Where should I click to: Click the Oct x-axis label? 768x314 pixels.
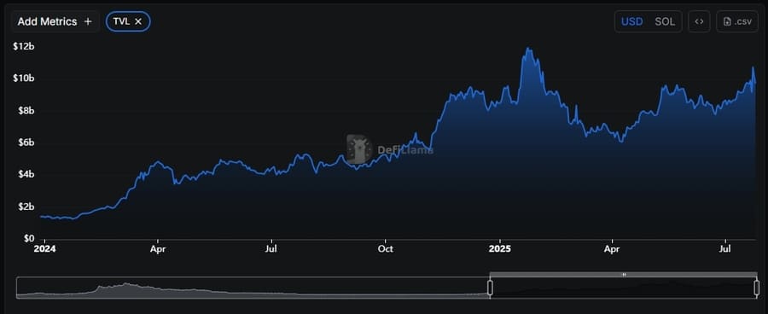[x=386, y=249]
